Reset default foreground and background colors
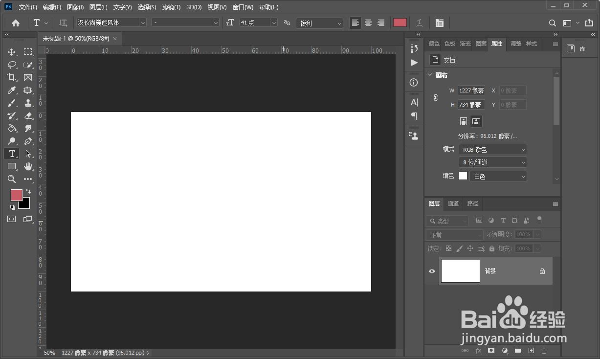Screen dimensions: 600x359 click(13, 207)
